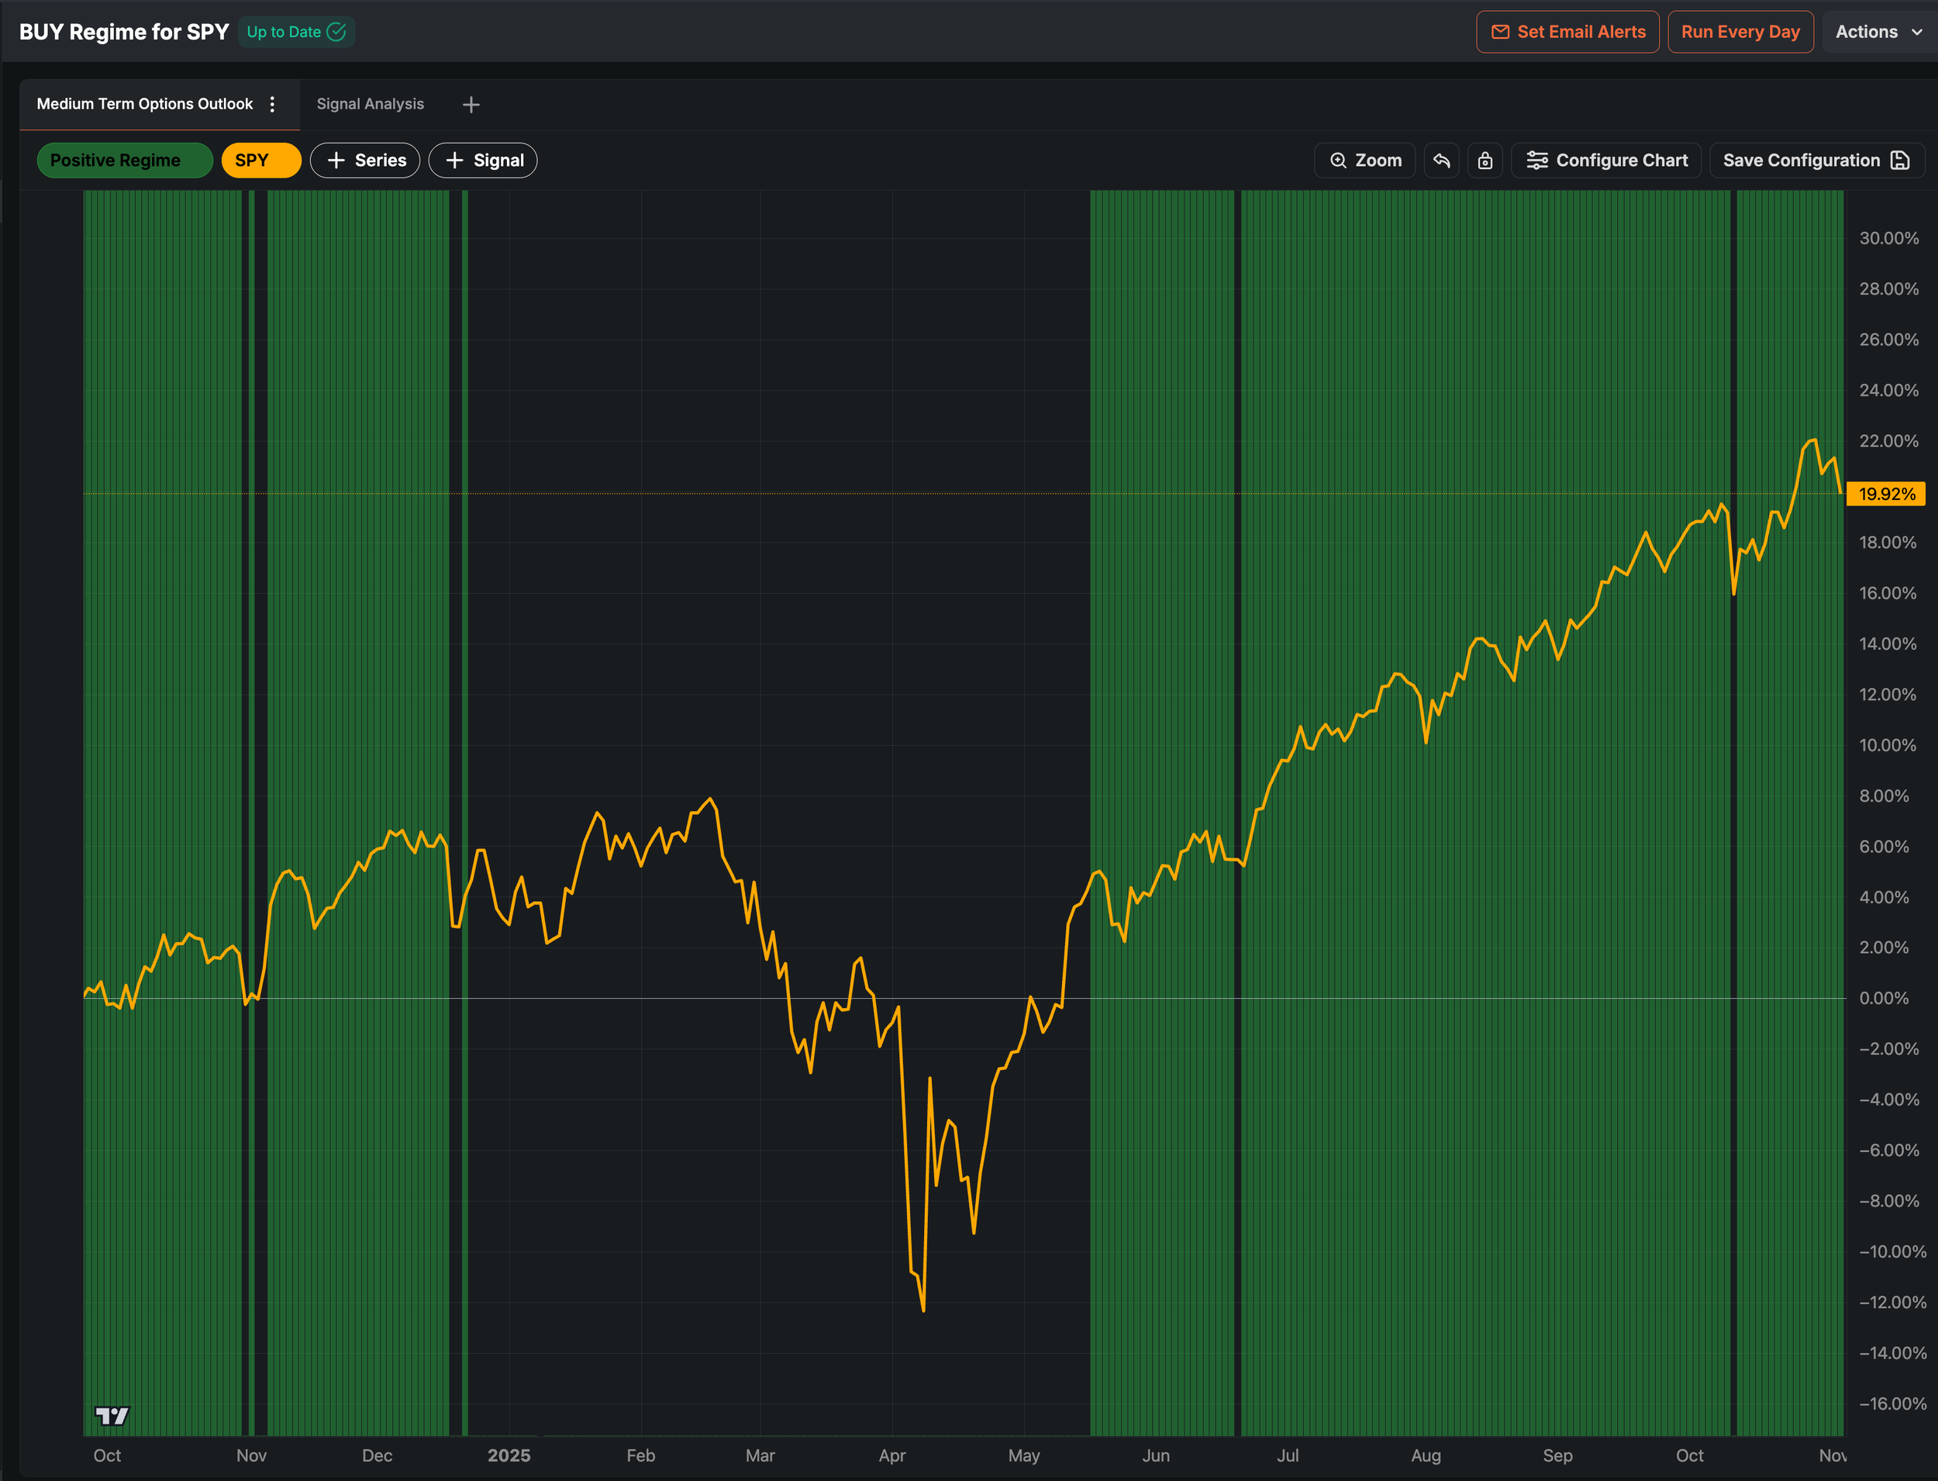1938x1481 pixels.
Task: Click the 2025 label on time axis
Action: click(x=509, y=1455)
